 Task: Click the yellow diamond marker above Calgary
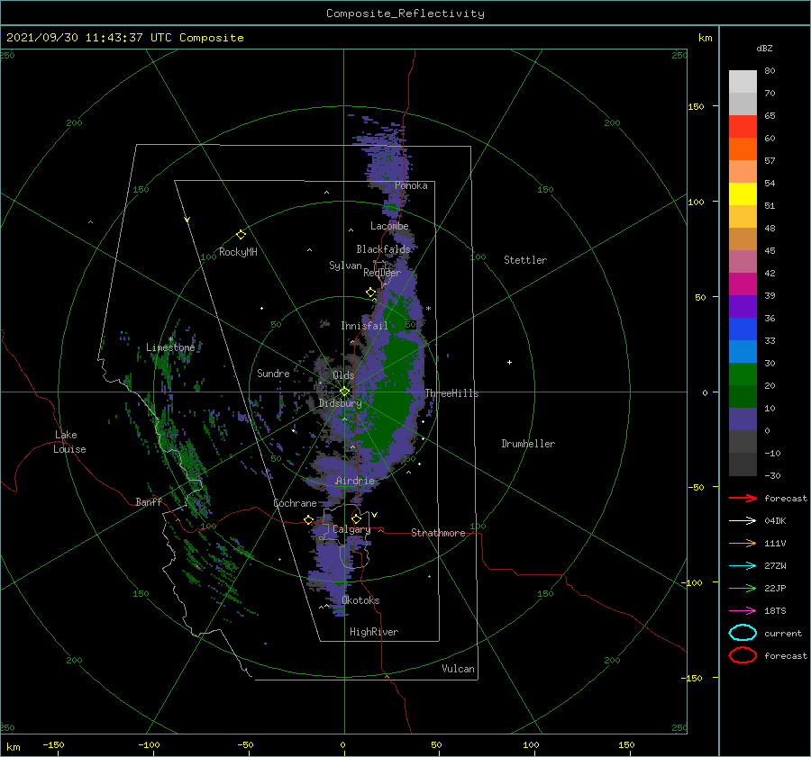tap(356, 518)
